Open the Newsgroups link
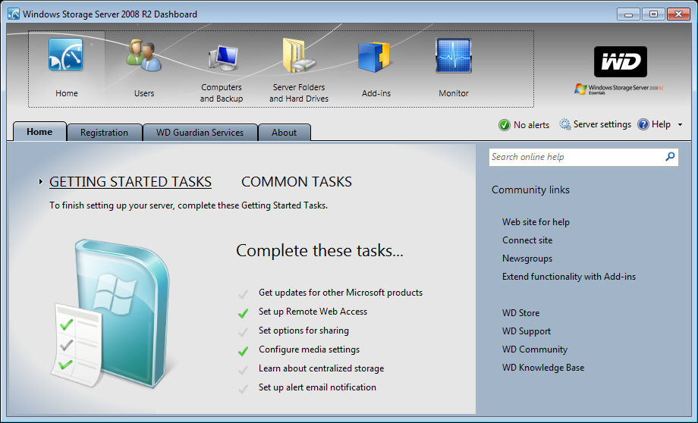The width and height of the screenshot is (698, 423). [527, 258]
